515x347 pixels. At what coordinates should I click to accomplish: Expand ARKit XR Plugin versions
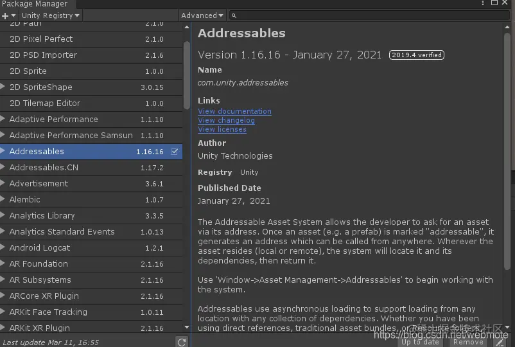3,328
